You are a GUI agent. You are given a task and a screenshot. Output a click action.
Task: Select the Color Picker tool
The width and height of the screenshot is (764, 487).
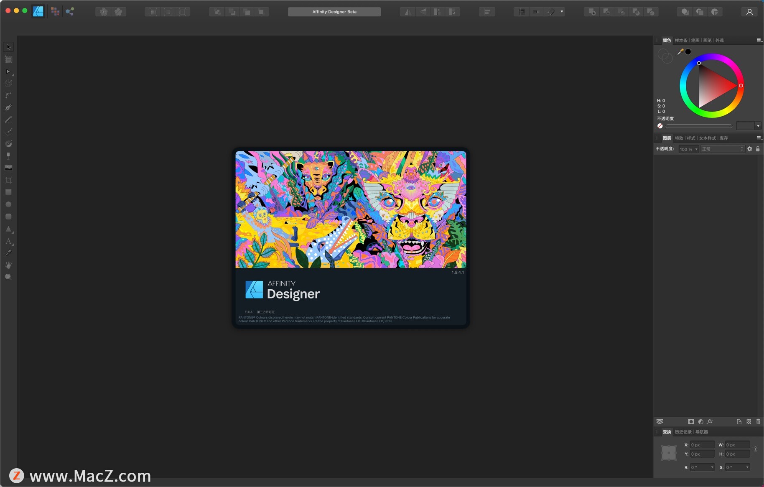(x=8, y=253)
